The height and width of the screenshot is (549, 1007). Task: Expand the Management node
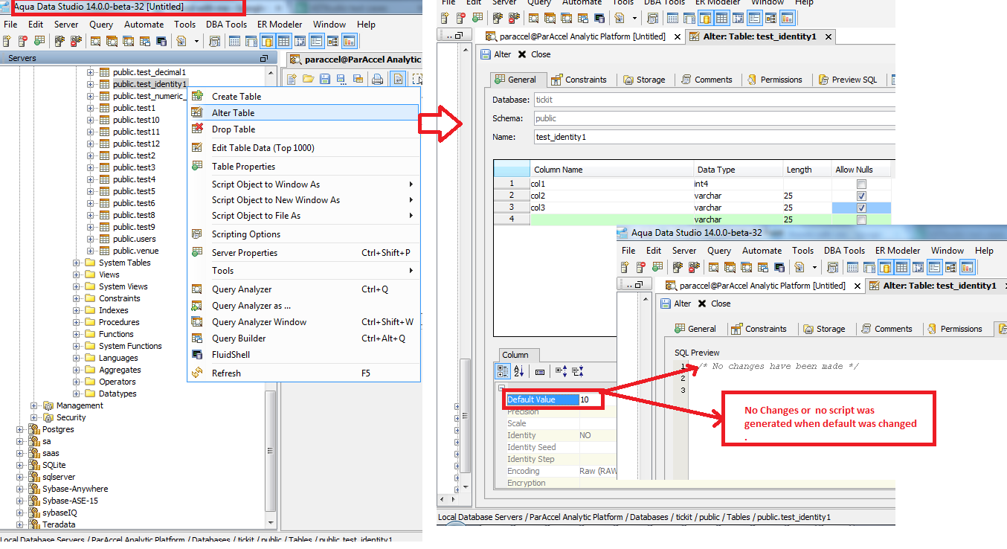(34, 405)
